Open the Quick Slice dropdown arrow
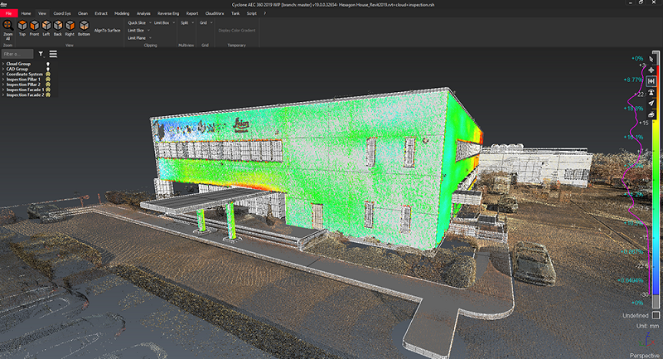 point(150,23)
